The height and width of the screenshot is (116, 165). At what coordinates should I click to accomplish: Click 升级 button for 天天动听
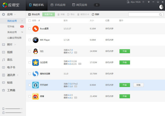(x=125, y=85)
